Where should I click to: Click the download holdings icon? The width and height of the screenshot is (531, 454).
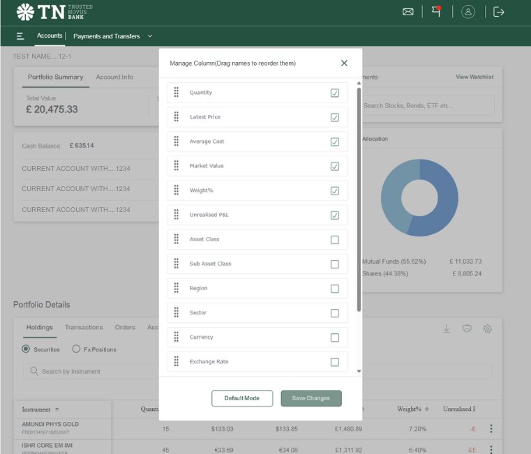tap(447, 328)
